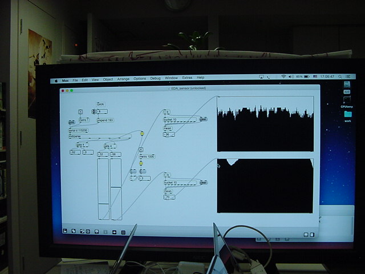Click the number box showing 3
The height and width of the screenshot is (274, 365).
(x=144, y=178)
